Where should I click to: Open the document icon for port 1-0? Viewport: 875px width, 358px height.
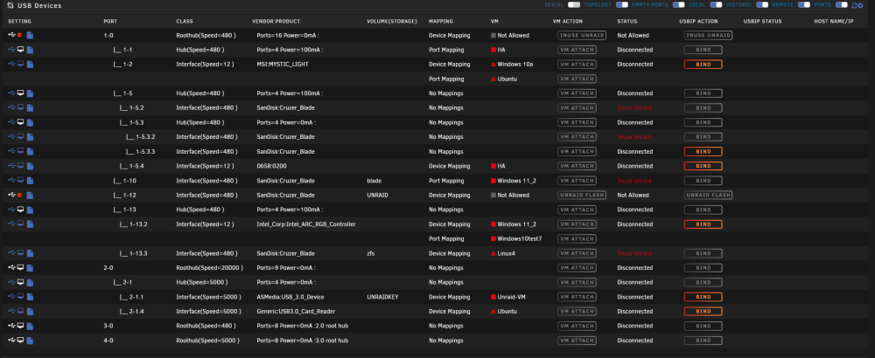[30, 35]
